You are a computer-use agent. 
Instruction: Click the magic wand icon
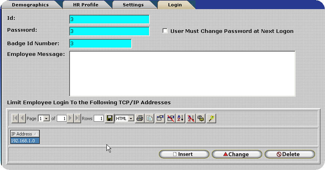pos(212,118)
